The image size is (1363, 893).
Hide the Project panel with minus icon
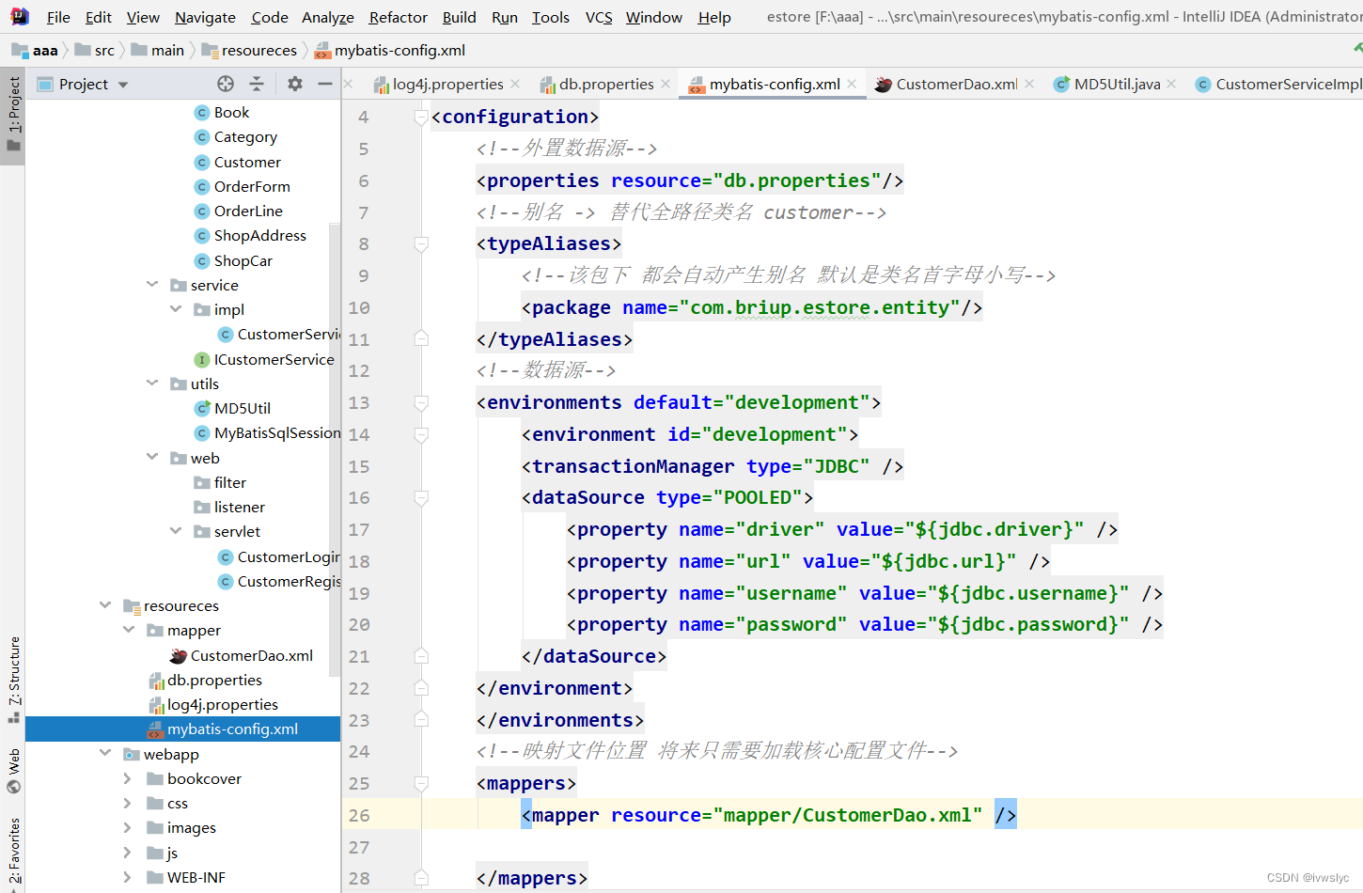click(x=325, y=84)
